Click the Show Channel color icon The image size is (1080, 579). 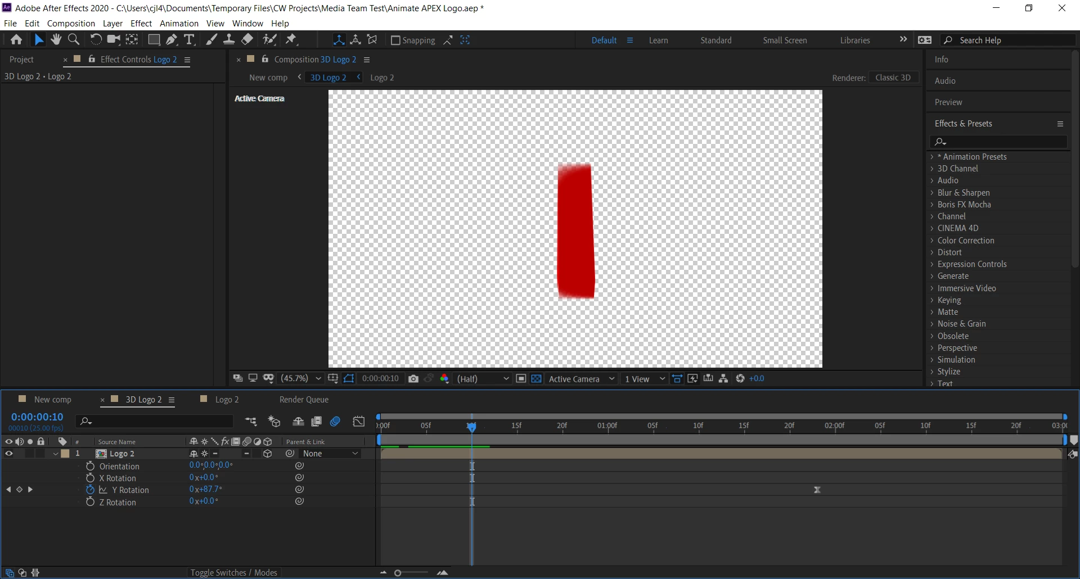(444, 379)
